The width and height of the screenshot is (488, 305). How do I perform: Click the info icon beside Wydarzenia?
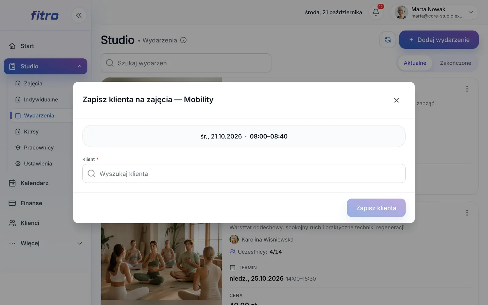183,40
